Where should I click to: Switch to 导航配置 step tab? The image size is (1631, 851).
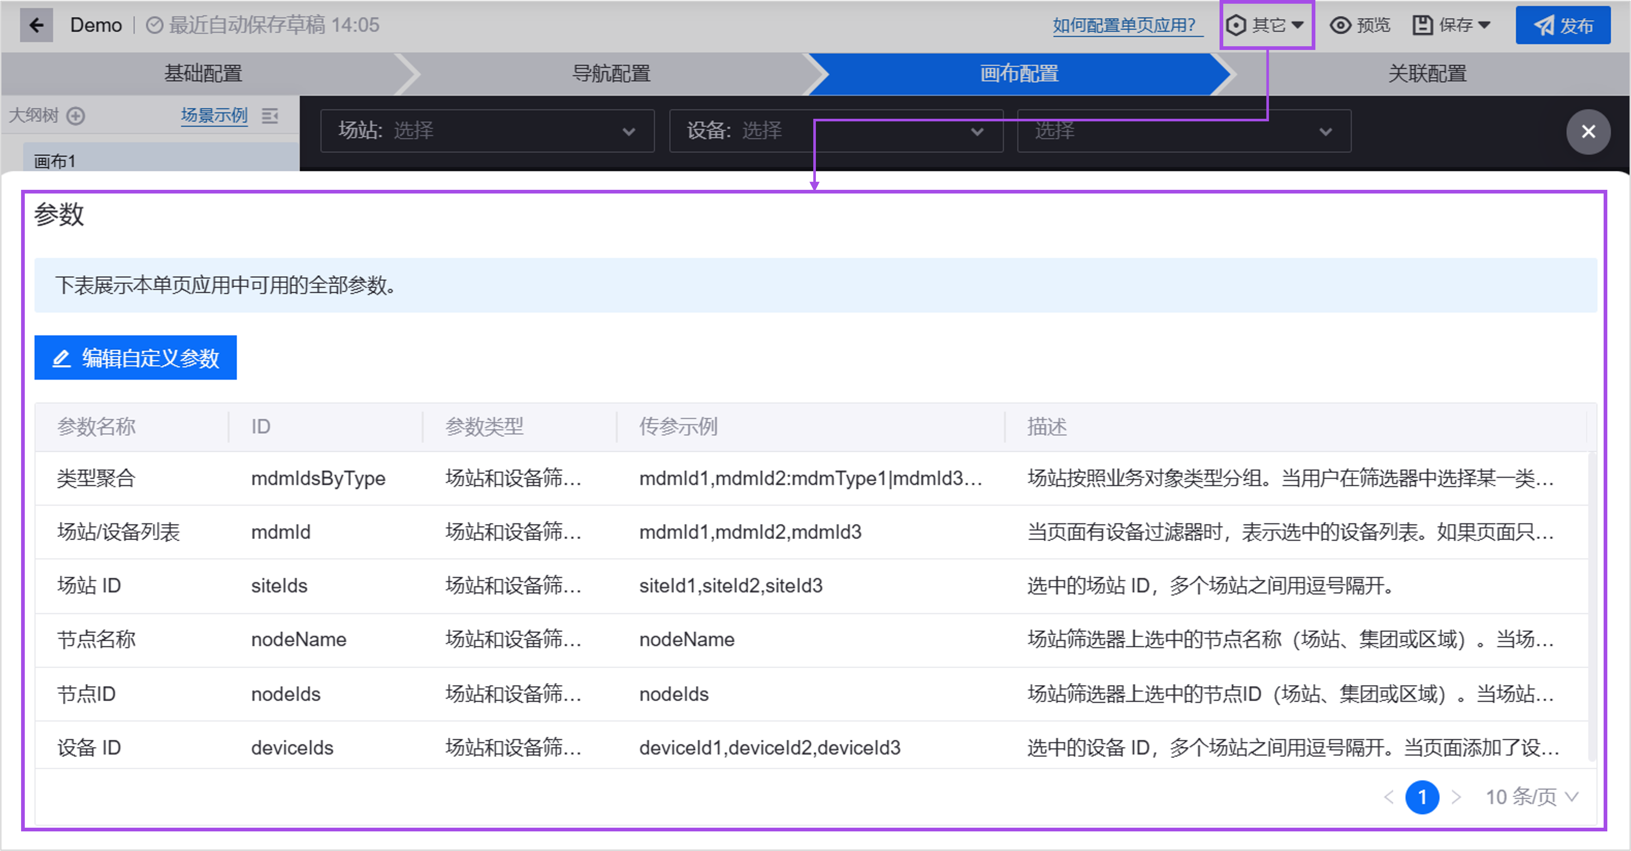coord(611,74)
